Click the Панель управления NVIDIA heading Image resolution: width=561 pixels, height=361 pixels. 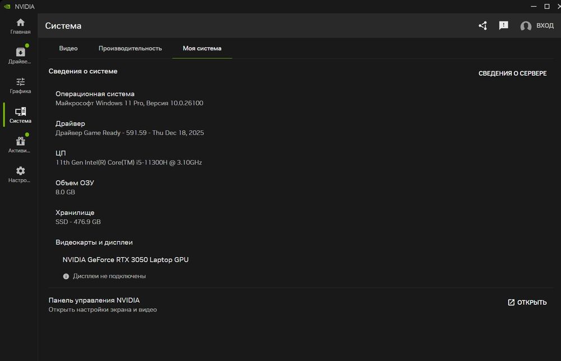pyautogui.click(x=94, y=300)
